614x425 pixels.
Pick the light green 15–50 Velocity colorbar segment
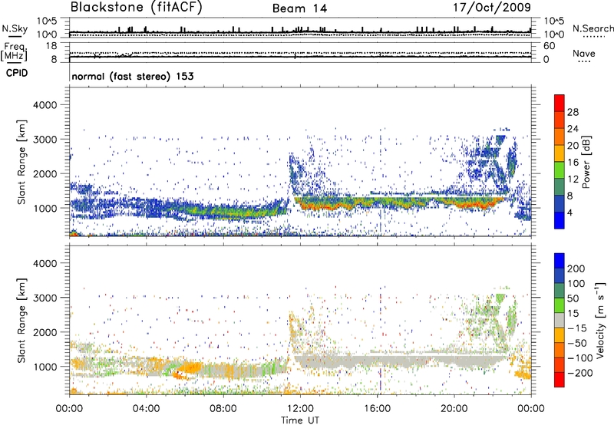point(560,305)
